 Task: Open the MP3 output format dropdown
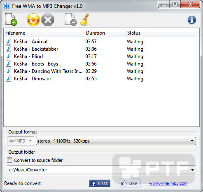click(x=21, y=141)
